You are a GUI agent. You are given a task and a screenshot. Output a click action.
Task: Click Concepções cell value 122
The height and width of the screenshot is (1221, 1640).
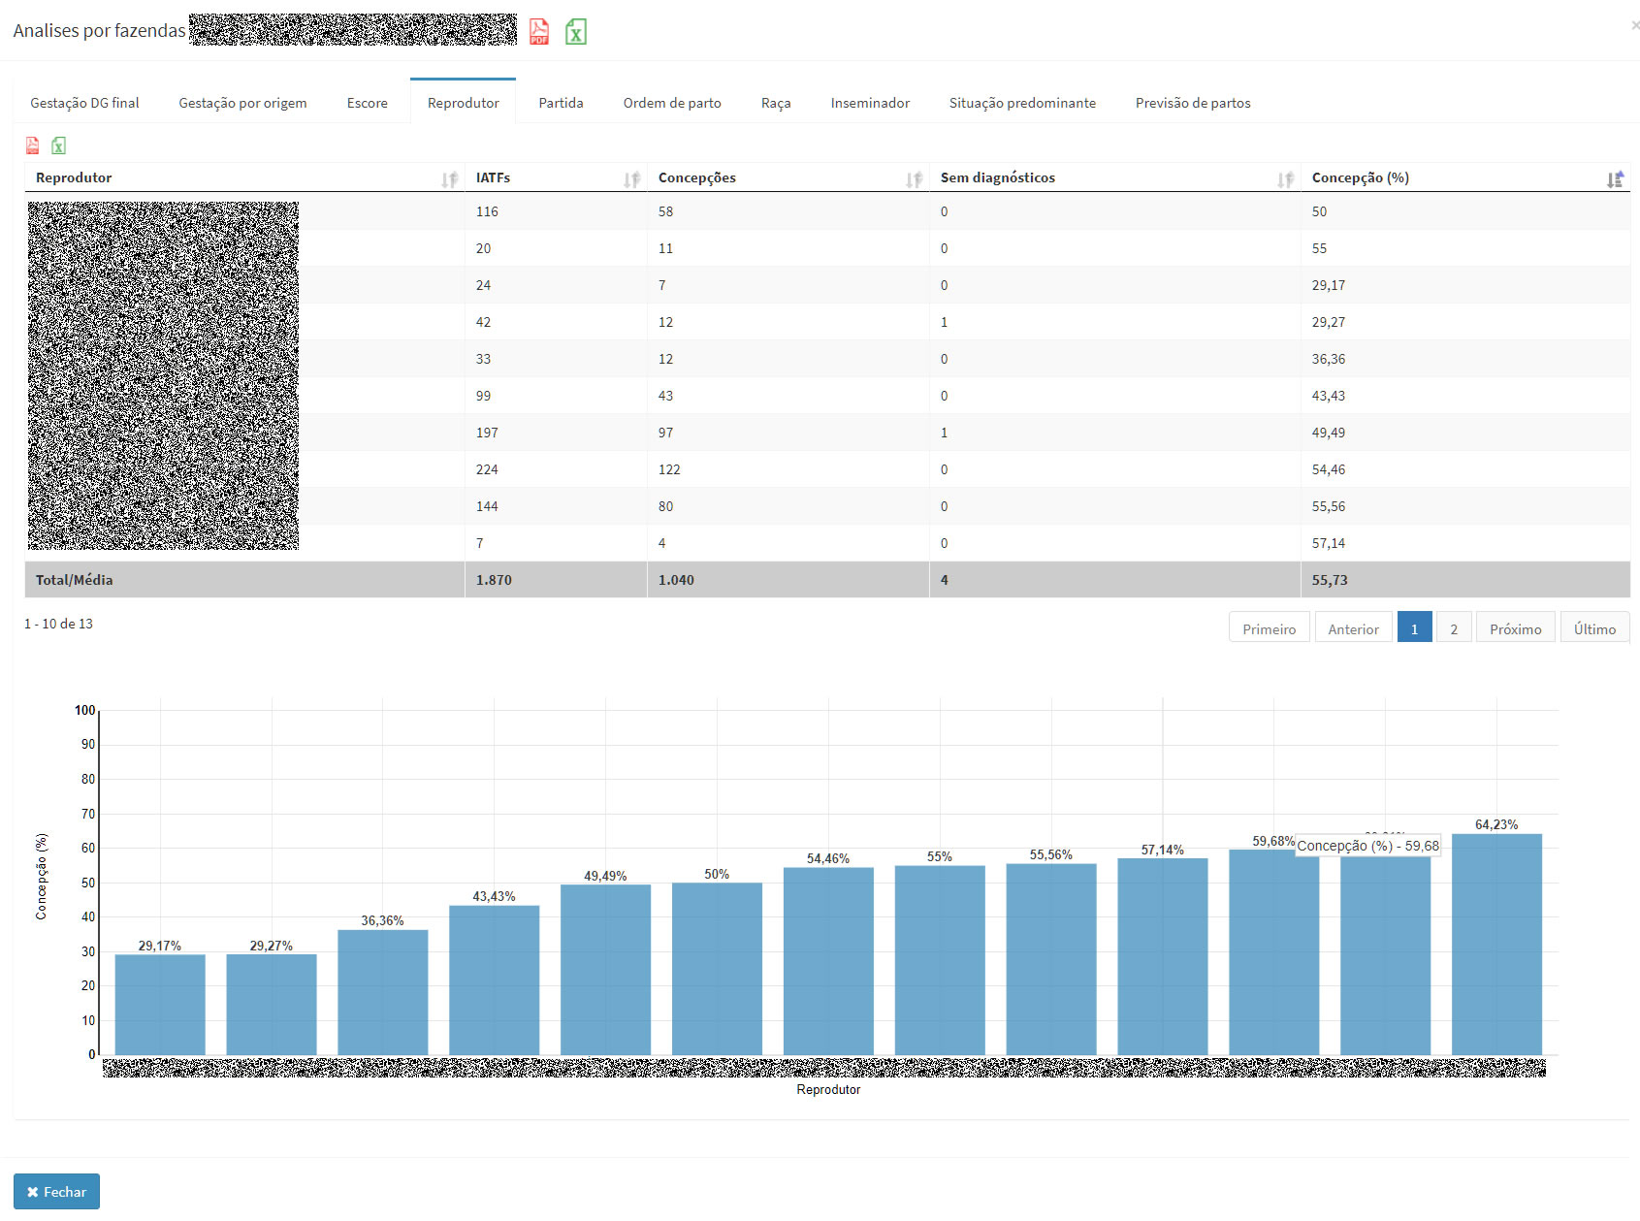click(669, 469)
